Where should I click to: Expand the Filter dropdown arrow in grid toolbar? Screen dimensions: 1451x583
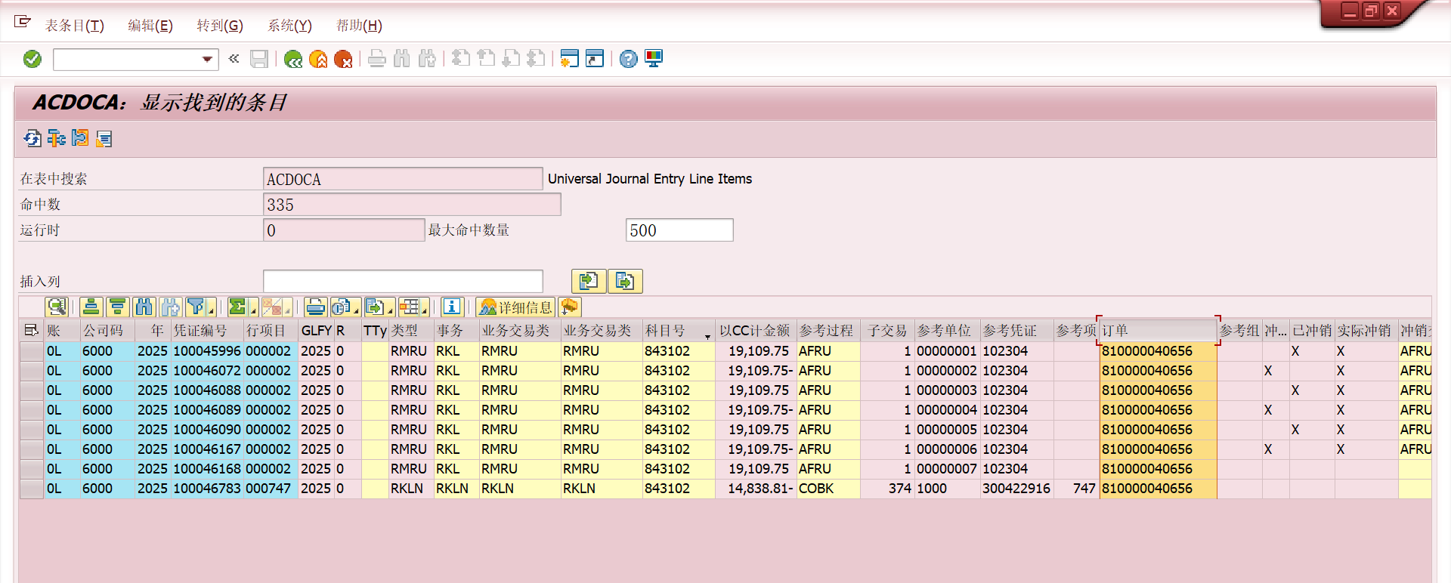(x=212, y=310)
